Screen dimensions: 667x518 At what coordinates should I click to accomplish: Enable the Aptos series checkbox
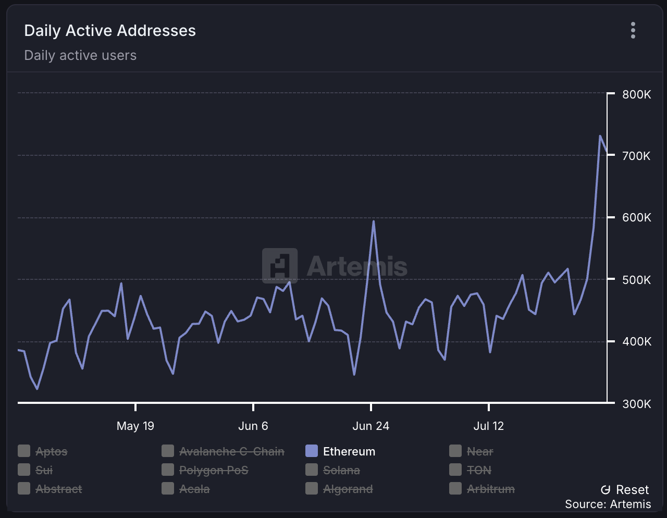24,451
